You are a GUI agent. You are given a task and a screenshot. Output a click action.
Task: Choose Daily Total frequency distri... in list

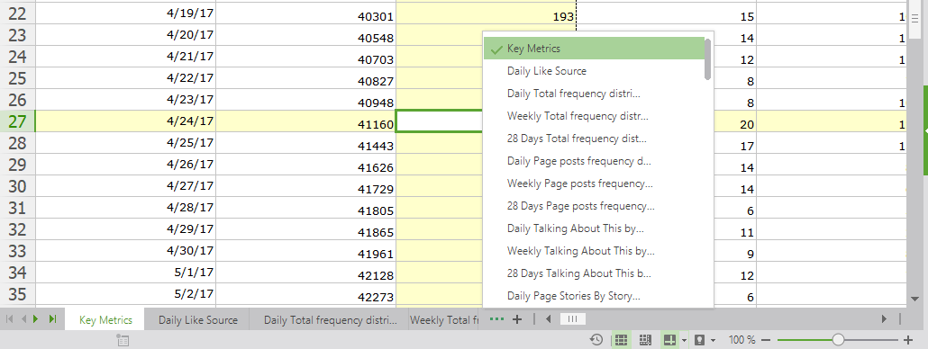[595, 94]
